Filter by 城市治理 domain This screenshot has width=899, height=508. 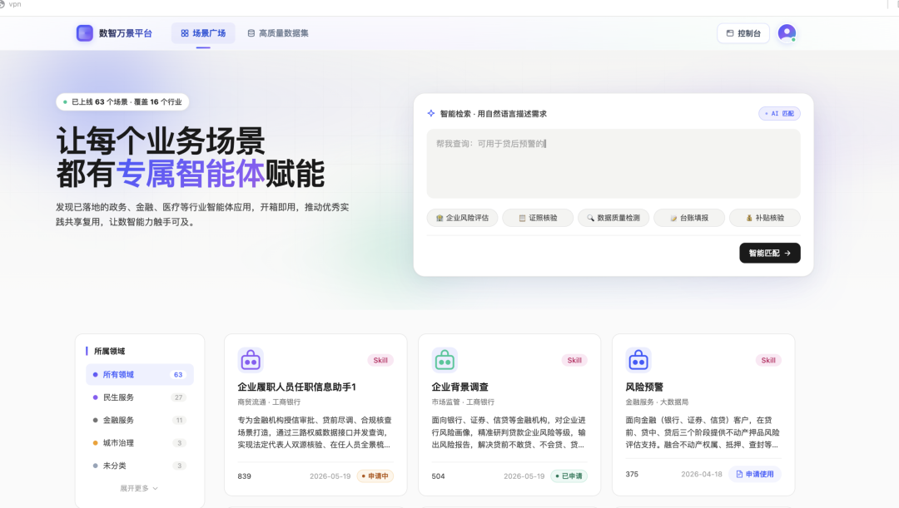tap(140, 442)
